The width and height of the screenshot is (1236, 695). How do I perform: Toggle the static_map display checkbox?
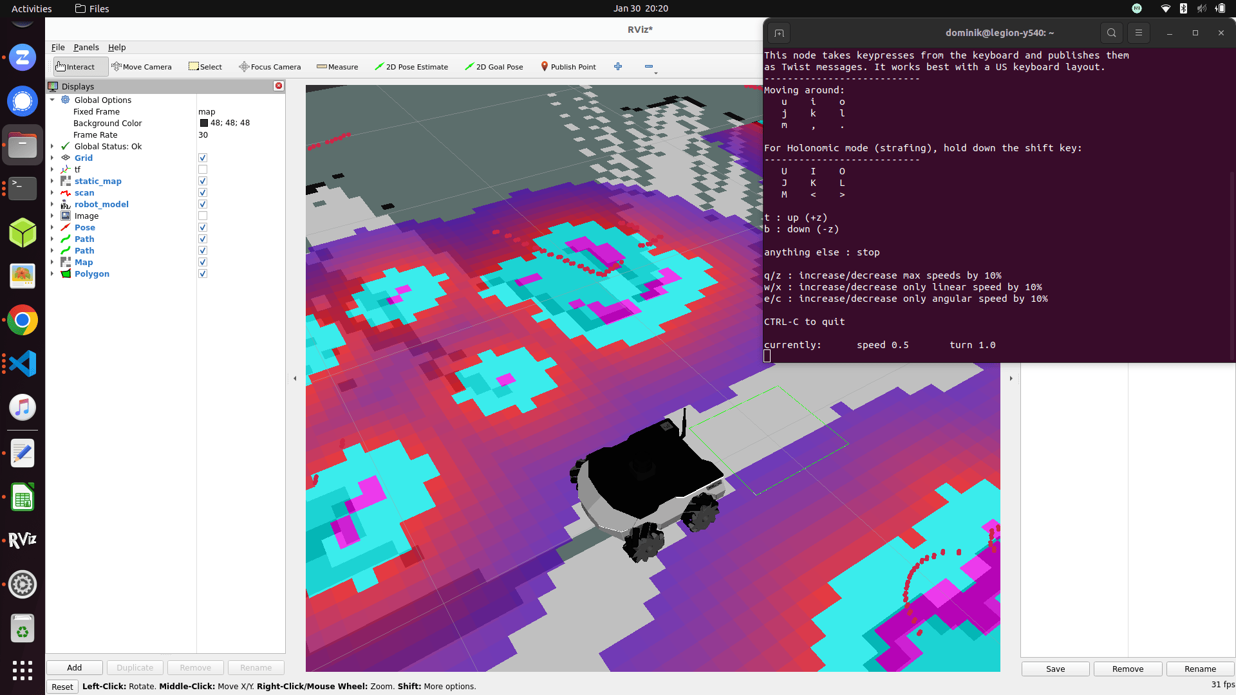tap(203, 181)
